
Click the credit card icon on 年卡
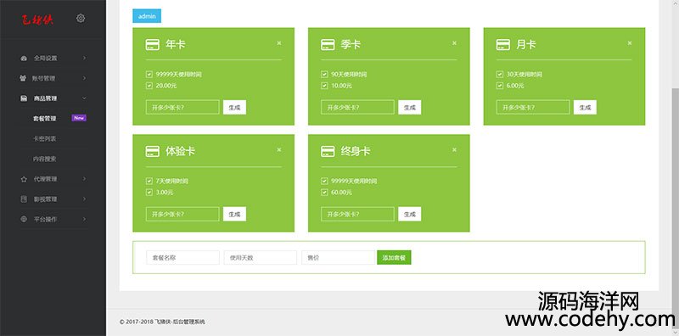pyautogui.click(x=153, y=45)
